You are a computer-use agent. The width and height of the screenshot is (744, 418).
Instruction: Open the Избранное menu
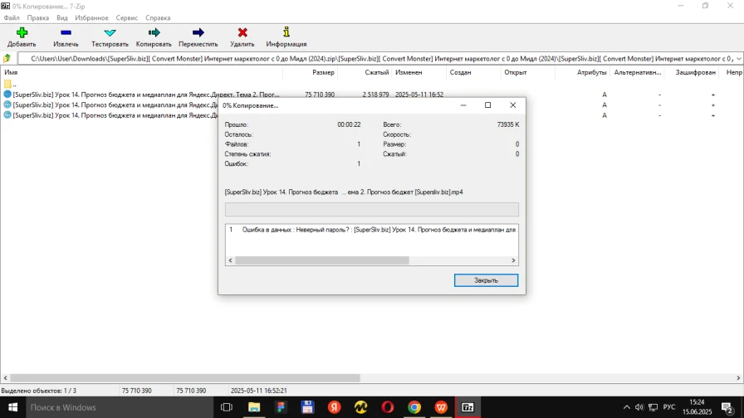[x=91, y=17]
